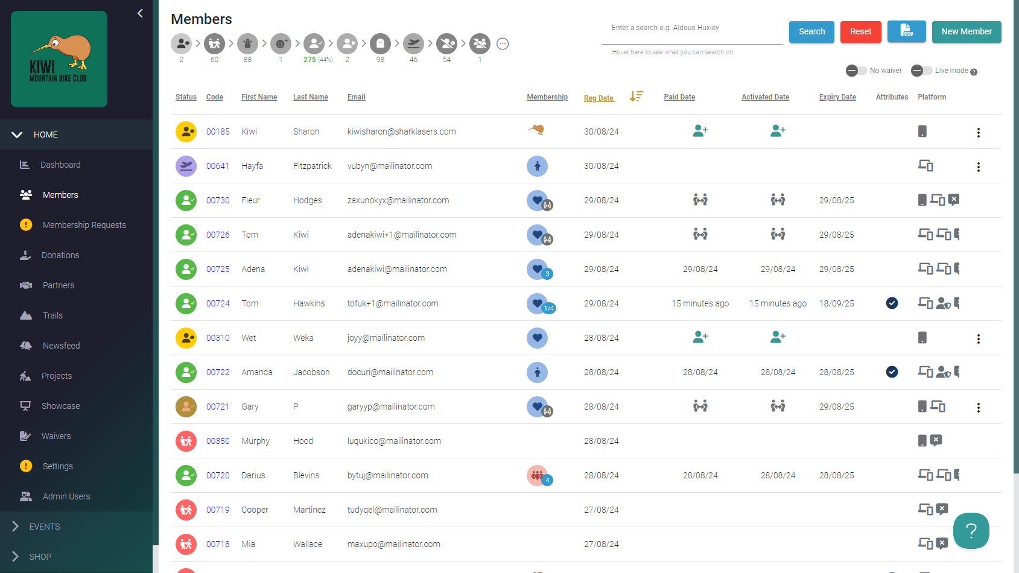
Task: Filter by the airplane status icon showing 46
Action: (413, 43)
